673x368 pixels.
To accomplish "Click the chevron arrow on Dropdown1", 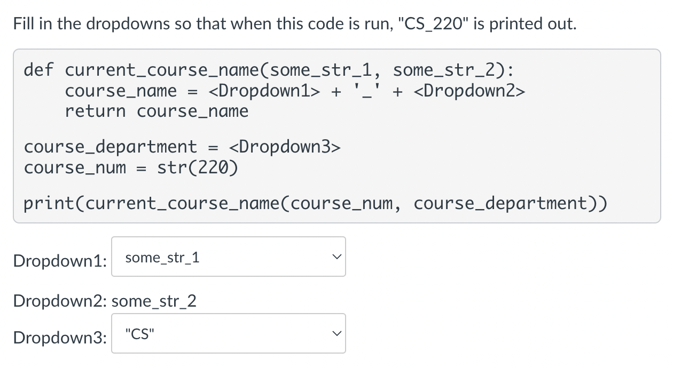I will (x=336, y=257).
